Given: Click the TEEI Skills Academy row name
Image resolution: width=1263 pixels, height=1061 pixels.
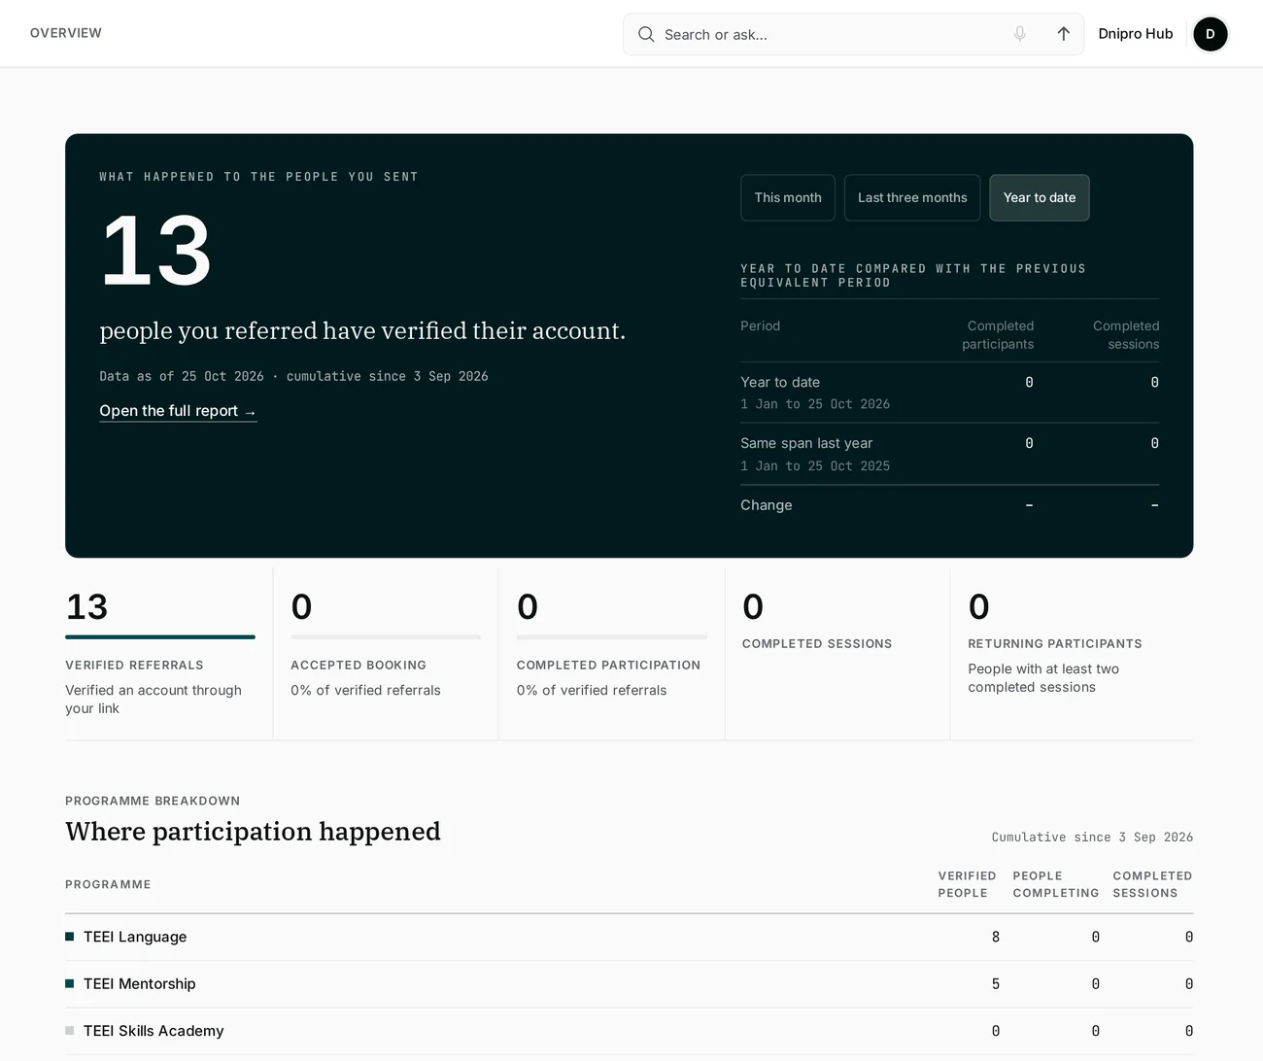Looking at the screenshot, I should [154, 1031].
